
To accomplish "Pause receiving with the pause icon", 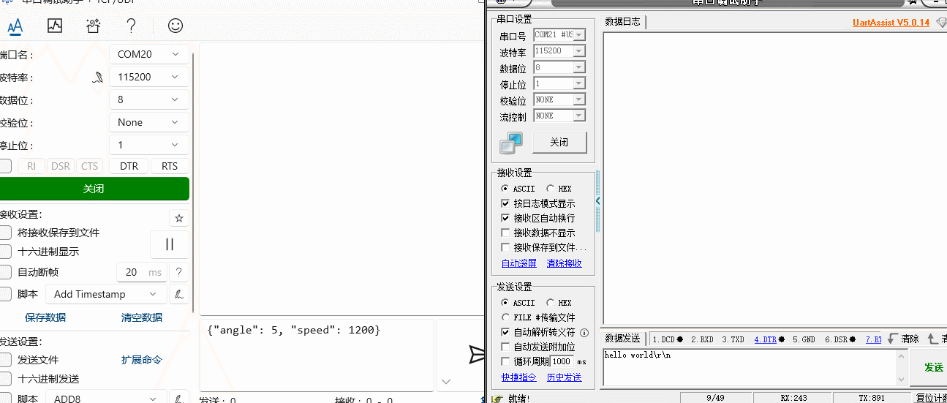I will click(x=170, y=245).
